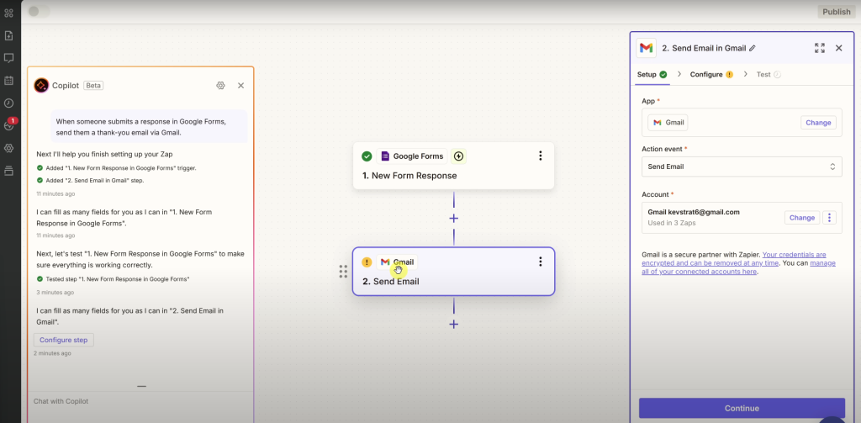The width and height of the screenshot is (861, 423).
Task: Open the comments icon in left sidebar
Action: [8, 58]
